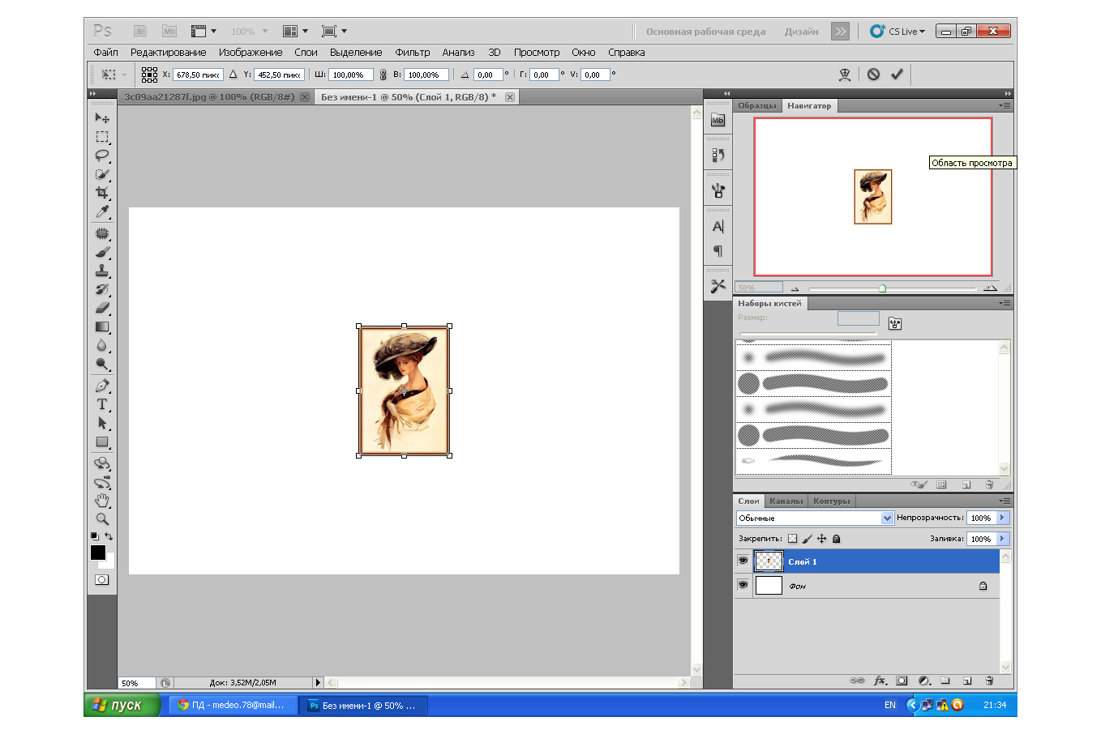The width and height of the screenshot is (1101, 734).
Task: Switch to warp mode icon in options bar
Action: tap(845, 75)
